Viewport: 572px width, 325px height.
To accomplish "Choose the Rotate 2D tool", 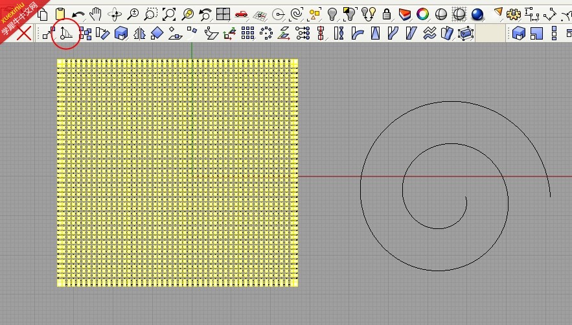I will [x=102, y=34].
